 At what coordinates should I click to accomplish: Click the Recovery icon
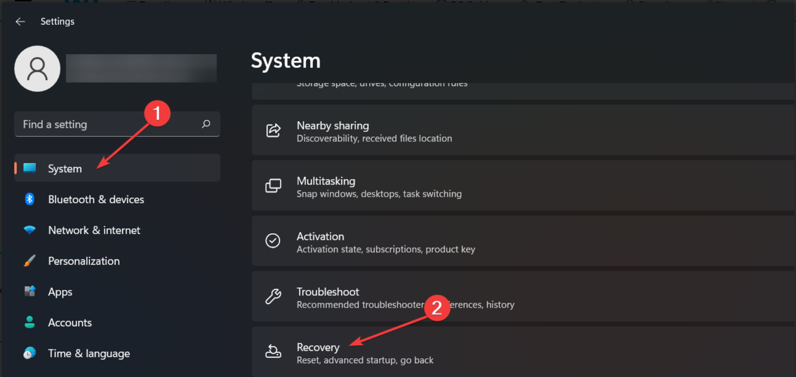[273, 351]
